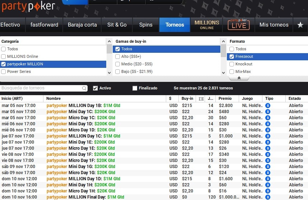Open Mis torneos tab
Screen dimensions: 308x200
click(x=274, y=25)
